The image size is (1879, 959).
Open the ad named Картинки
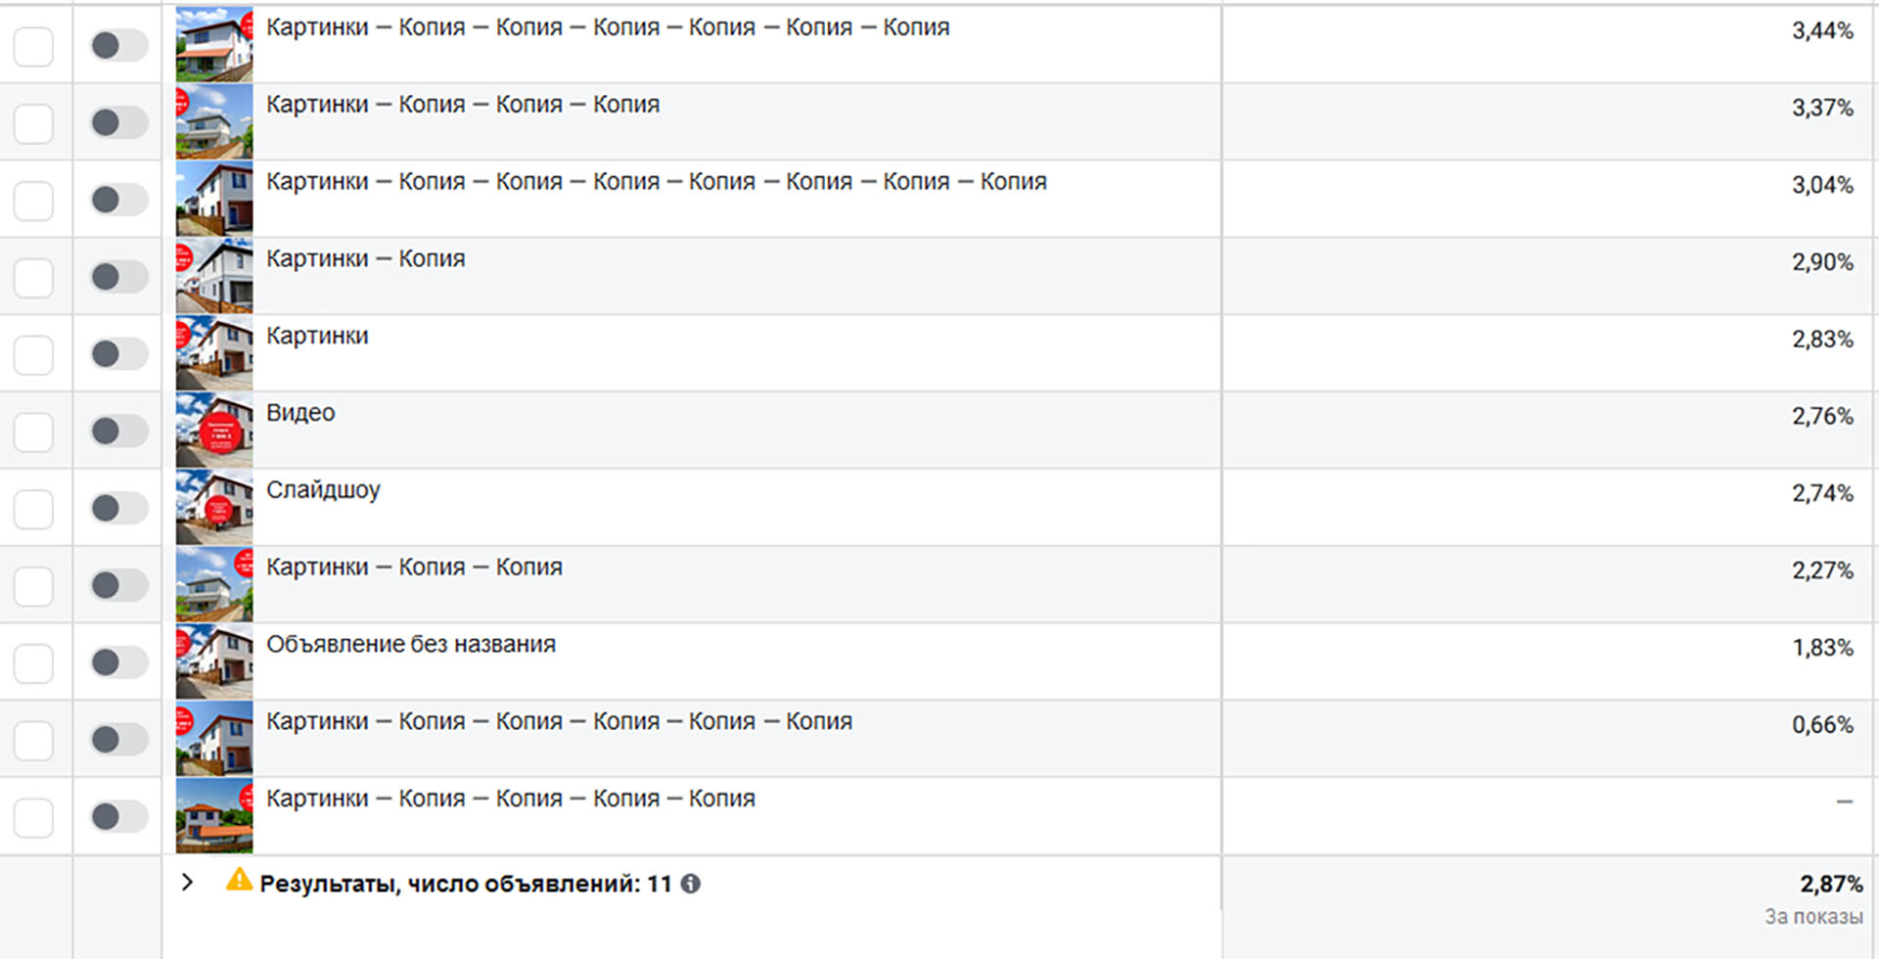tap(317, 336)
